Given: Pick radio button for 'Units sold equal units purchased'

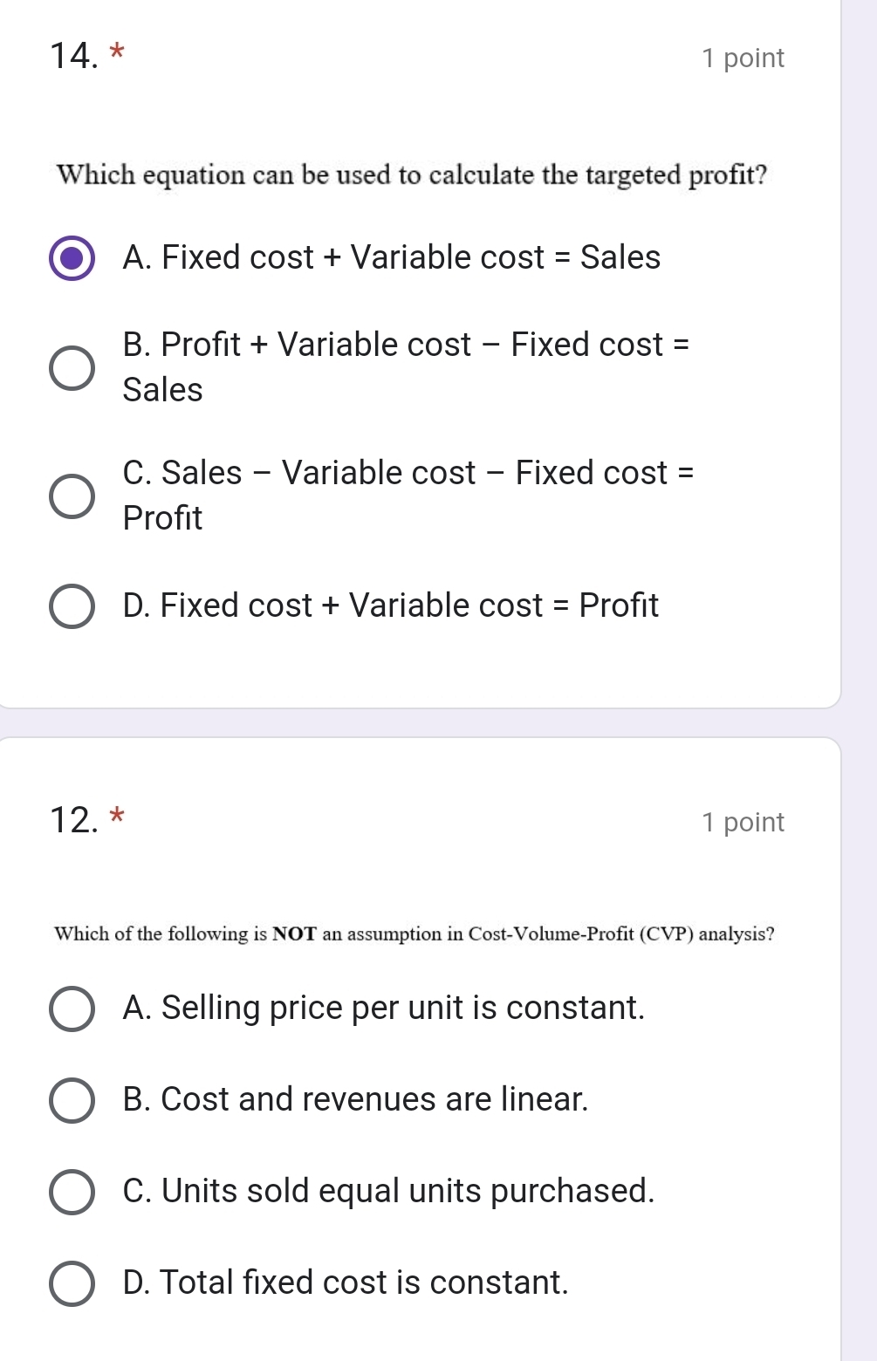Looking at the screenshot, I should (72, 1192).
